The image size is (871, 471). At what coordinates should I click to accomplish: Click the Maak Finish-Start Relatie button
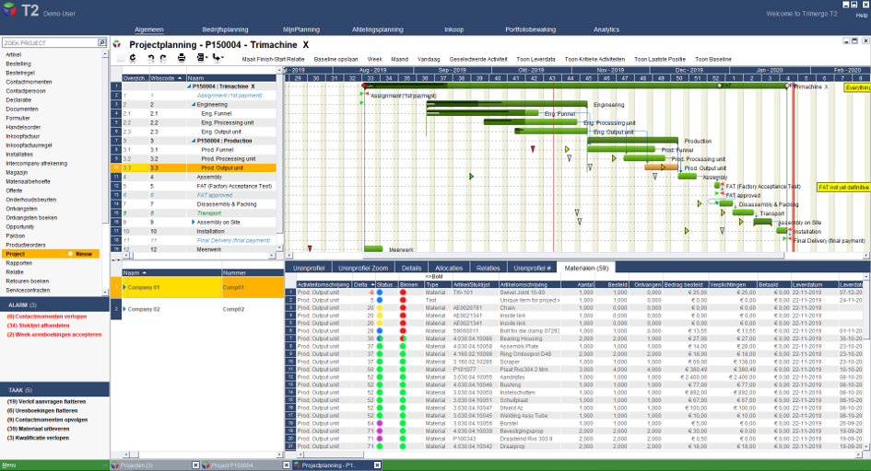tap(273, 59)
